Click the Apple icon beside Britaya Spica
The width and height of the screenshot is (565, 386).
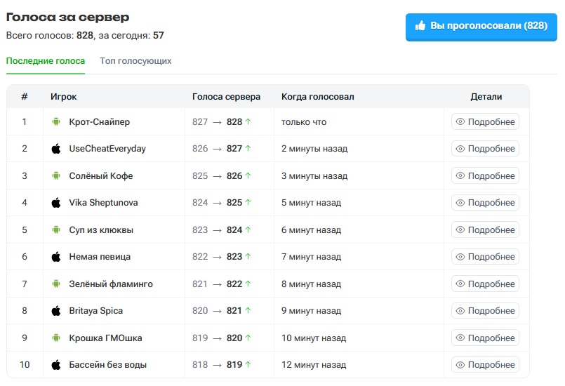click(x=56, y=311)
